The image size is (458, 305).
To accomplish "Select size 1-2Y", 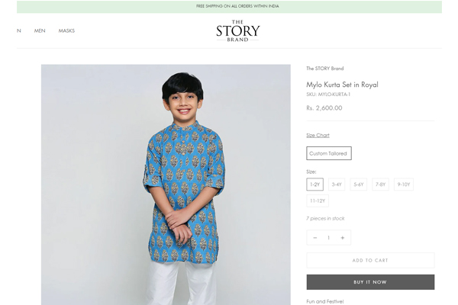I will tap(314, 185).
